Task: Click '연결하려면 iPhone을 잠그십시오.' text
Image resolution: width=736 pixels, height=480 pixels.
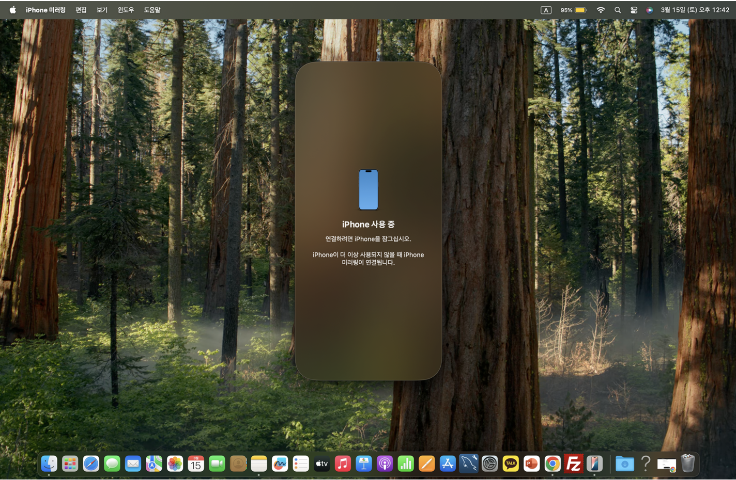Action: (x=369, y=239)
